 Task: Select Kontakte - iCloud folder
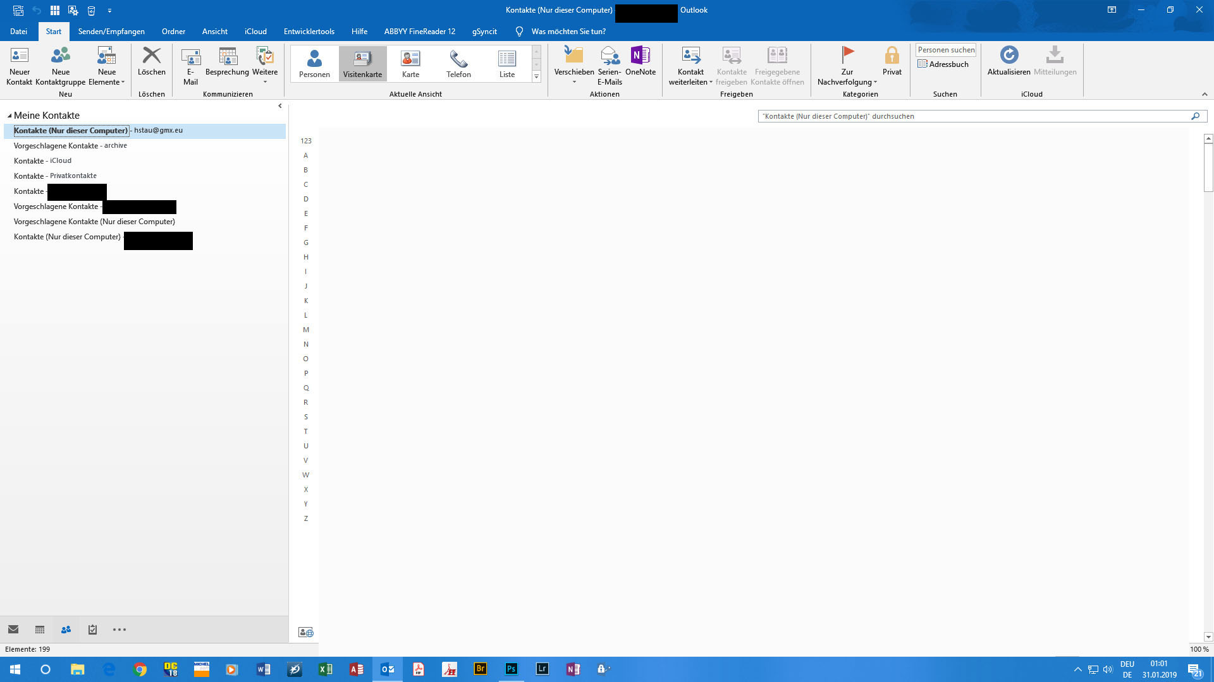42,161
